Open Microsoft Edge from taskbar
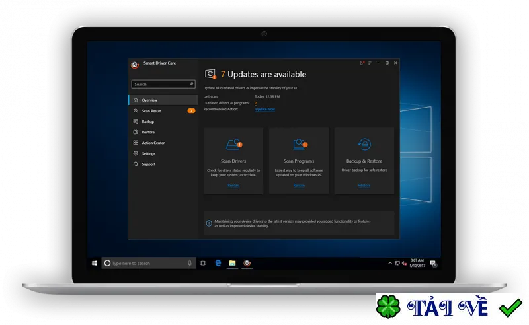 218,263
